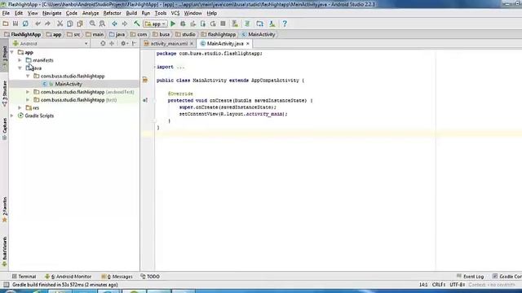The height and width of the screenshot is (293, 522).
Task: Expand Gradle Scripts node
Action: 12,116
